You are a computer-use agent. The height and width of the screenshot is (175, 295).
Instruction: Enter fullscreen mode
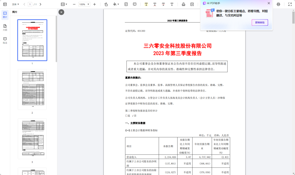click(290, 4)
